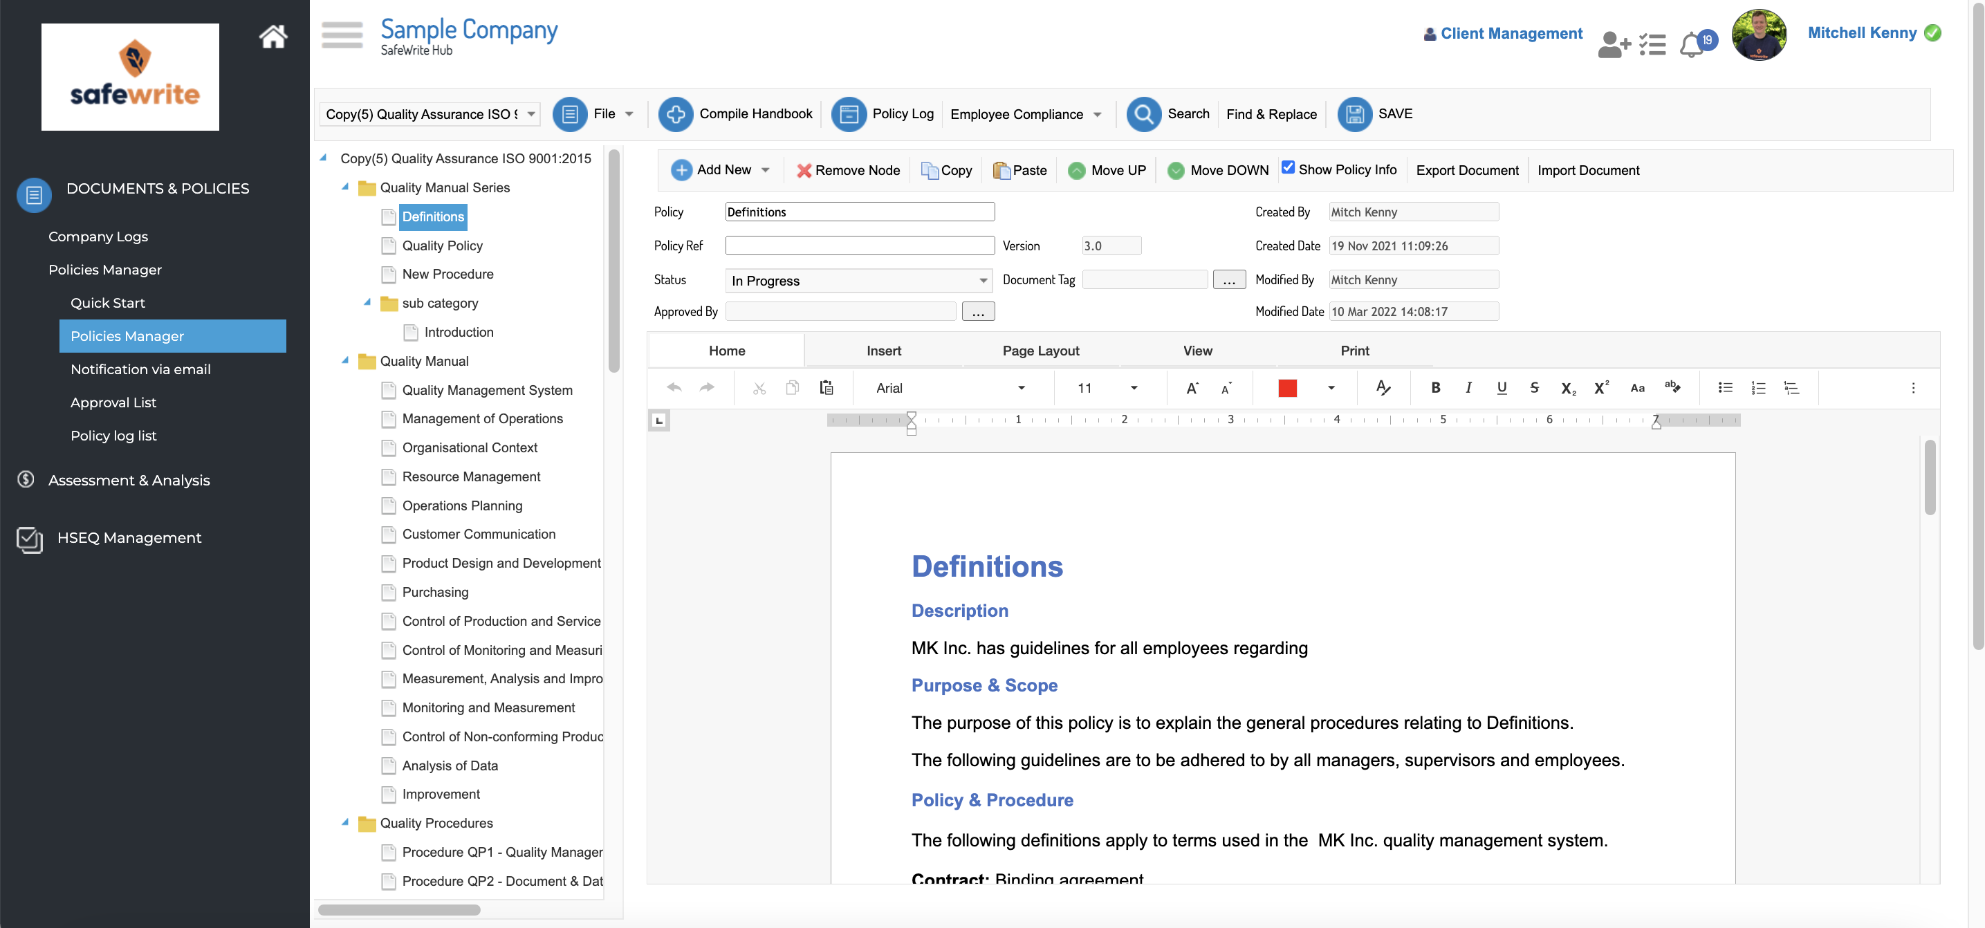Click the red font color swatch
Screen dimensions: 1985x928
coord(1287,387)
